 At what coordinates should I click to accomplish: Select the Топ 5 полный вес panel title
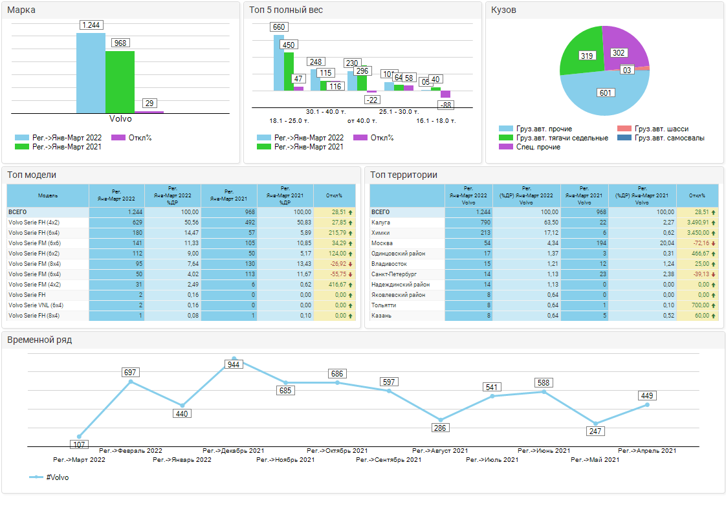(286, 10)
